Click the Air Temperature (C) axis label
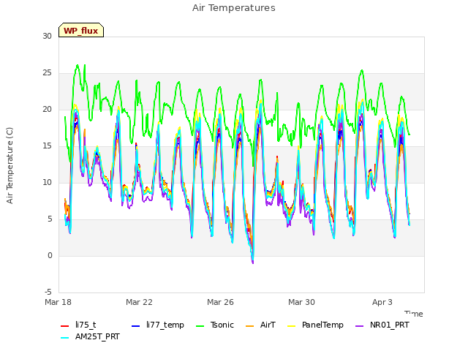This screenshot has width=468, height=351. coord(10,166)
